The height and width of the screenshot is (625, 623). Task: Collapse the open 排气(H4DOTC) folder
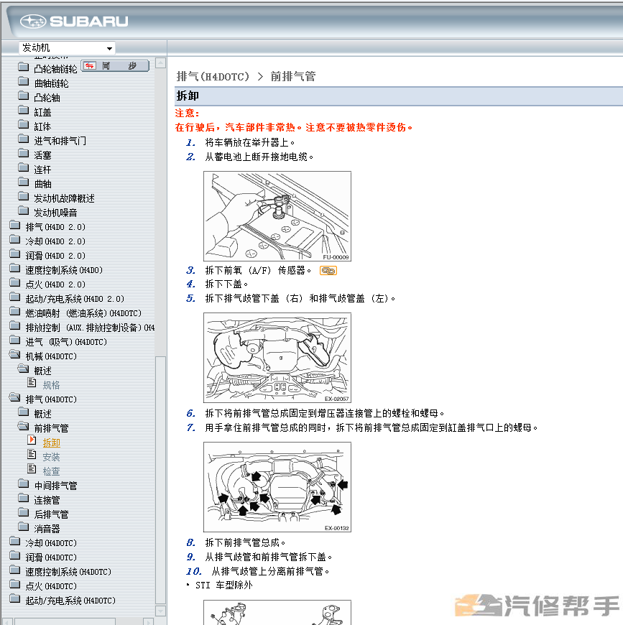click(x=15, y=398)
